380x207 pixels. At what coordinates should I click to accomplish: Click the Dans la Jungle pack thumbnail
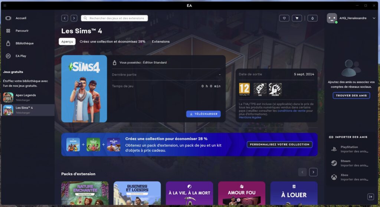tap(93, 144)
